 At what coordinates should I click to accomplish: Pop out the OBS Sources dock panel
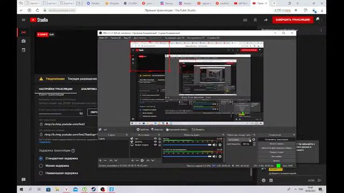[x=159, y=135]
